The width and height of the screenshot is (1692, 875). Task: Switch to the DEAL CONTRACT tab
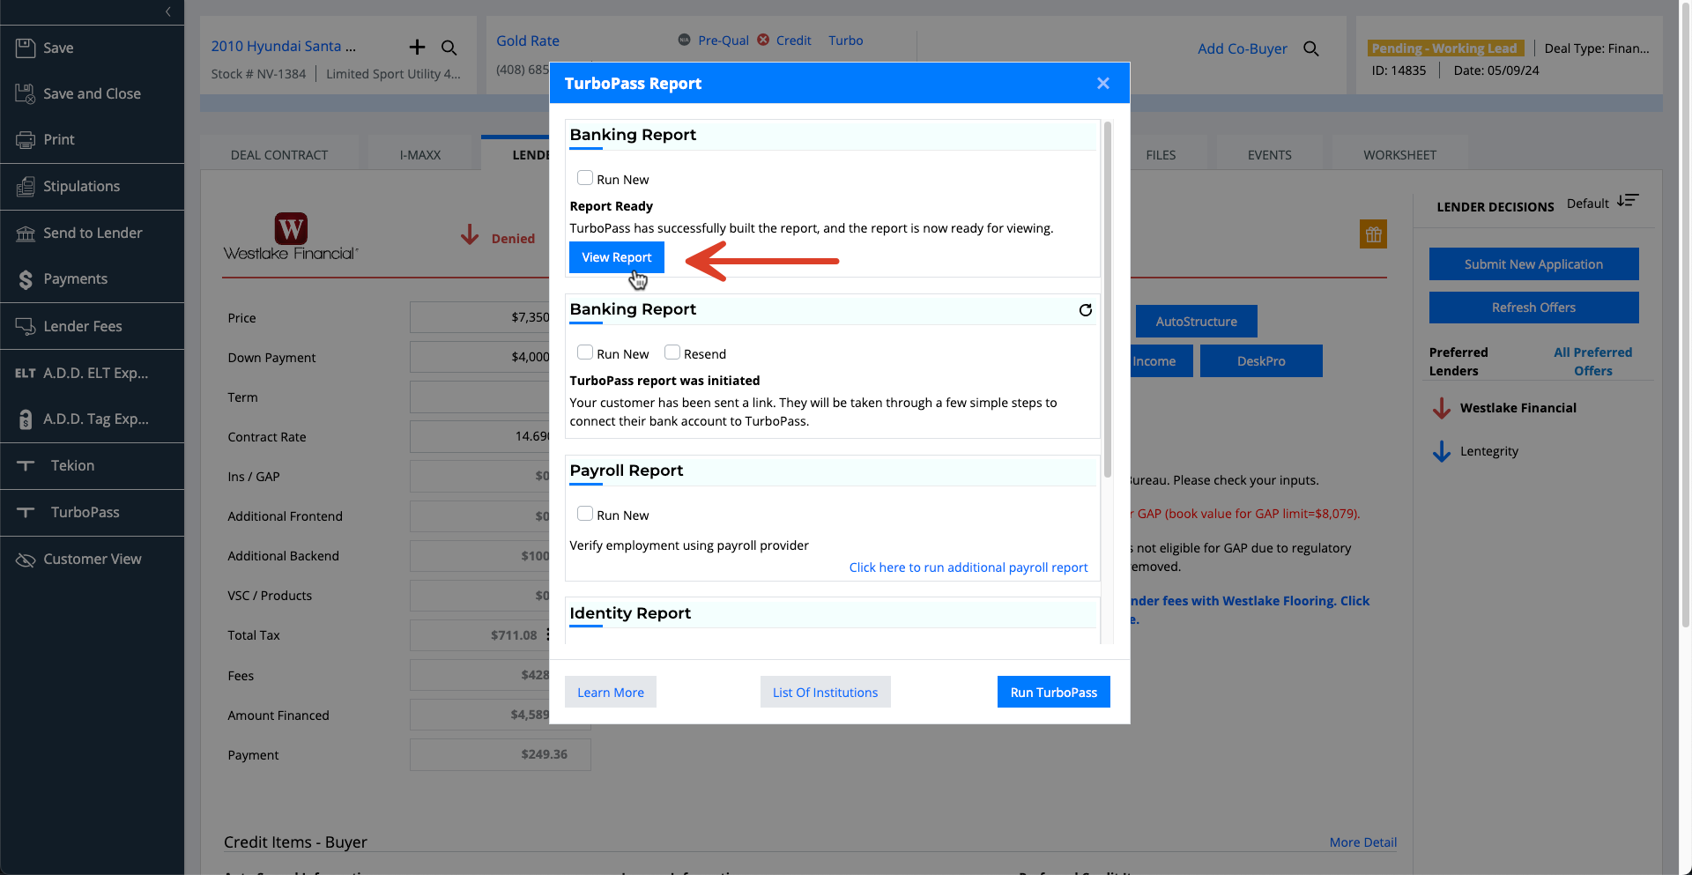click(279, 154)
